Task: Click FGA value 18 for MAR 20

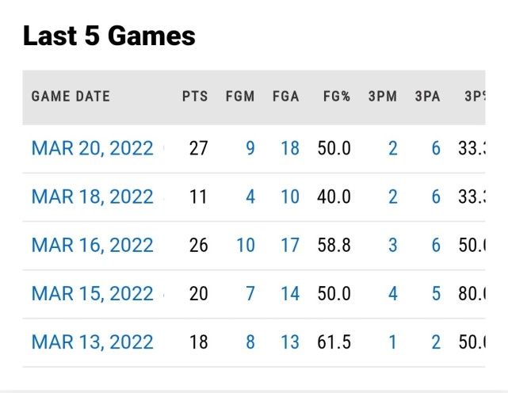Action: (290, 148)
